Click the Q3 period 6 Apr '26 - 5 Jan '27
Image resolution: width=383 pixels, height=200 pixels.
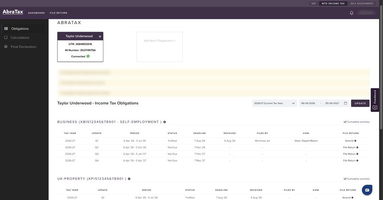(x=135, y=154)
